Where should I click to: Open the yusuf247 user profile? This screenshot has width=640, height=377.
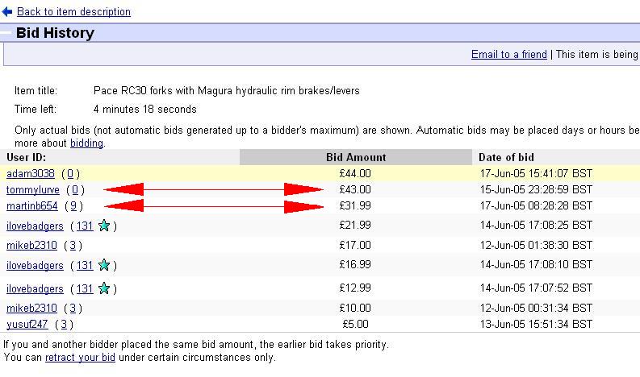click(x=27, y=325)
